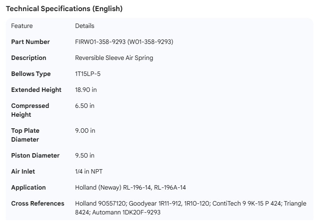This screenshot has width=317, height=222.
Task: Click the Bellows Type label
Action: tap(31, 74)
